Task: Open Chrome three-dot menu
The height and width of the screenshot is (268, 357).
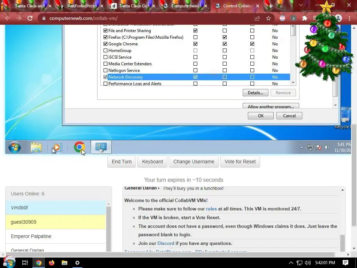Action: click(x=349, y=18)
